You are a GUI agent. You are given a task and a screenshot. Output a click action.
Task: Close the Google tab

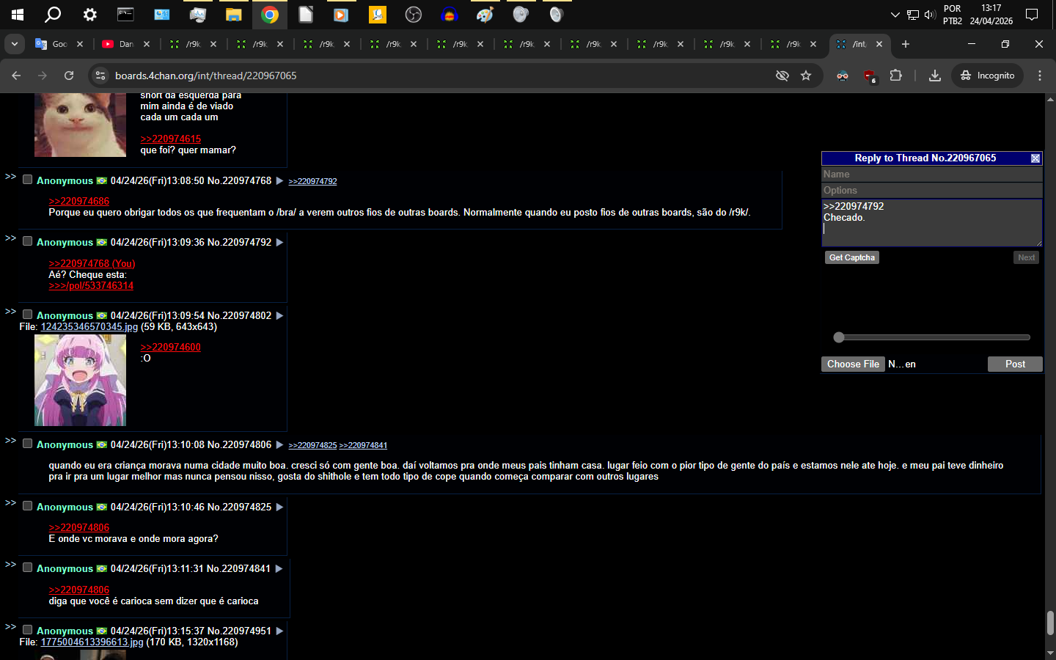80,44
